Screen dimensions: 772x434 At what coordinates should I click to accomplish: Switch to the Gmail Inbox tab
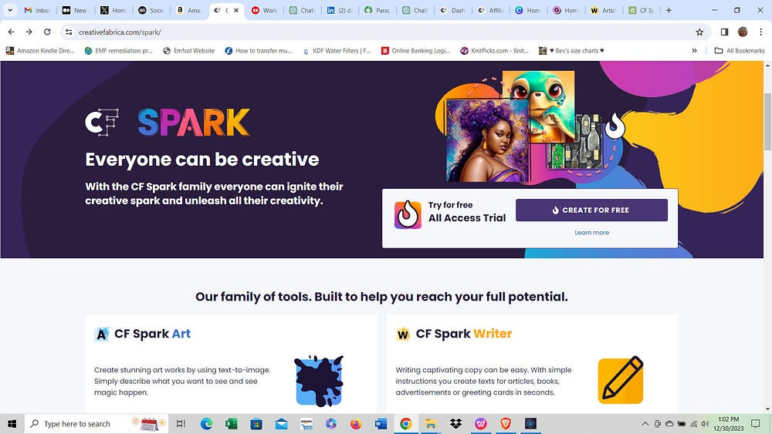click(37, 10)
